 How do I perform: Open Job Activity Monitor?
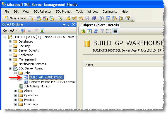[x=37, y=86]
